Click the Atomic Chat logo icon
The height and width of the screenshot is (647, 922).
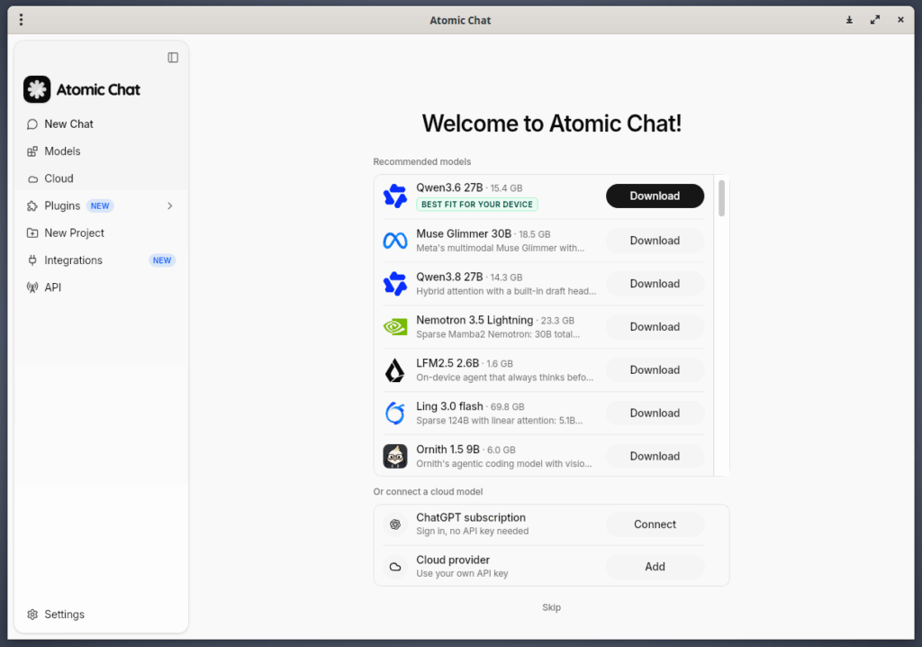click(37, 89)
